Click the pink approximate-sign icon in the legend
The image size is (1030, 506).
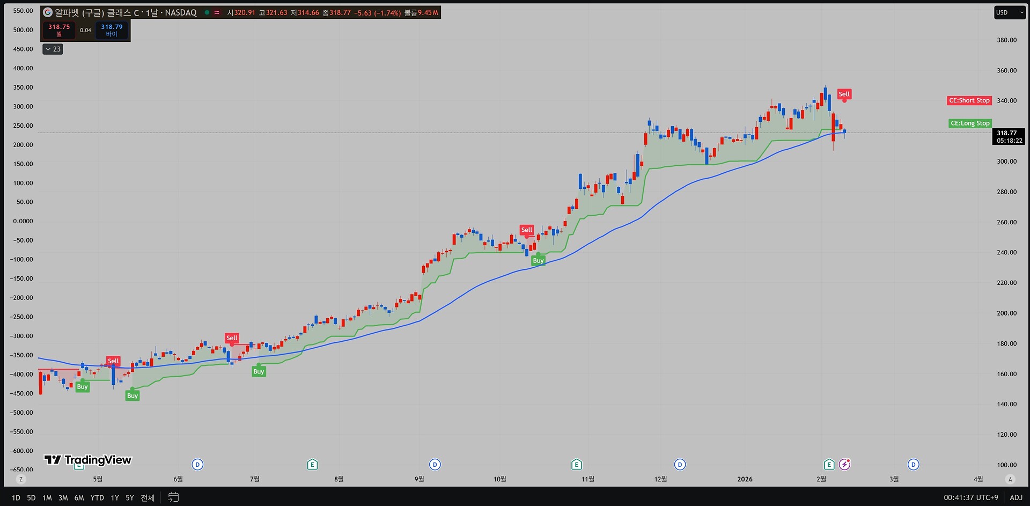pyautogui.click(x=217, y=12)
